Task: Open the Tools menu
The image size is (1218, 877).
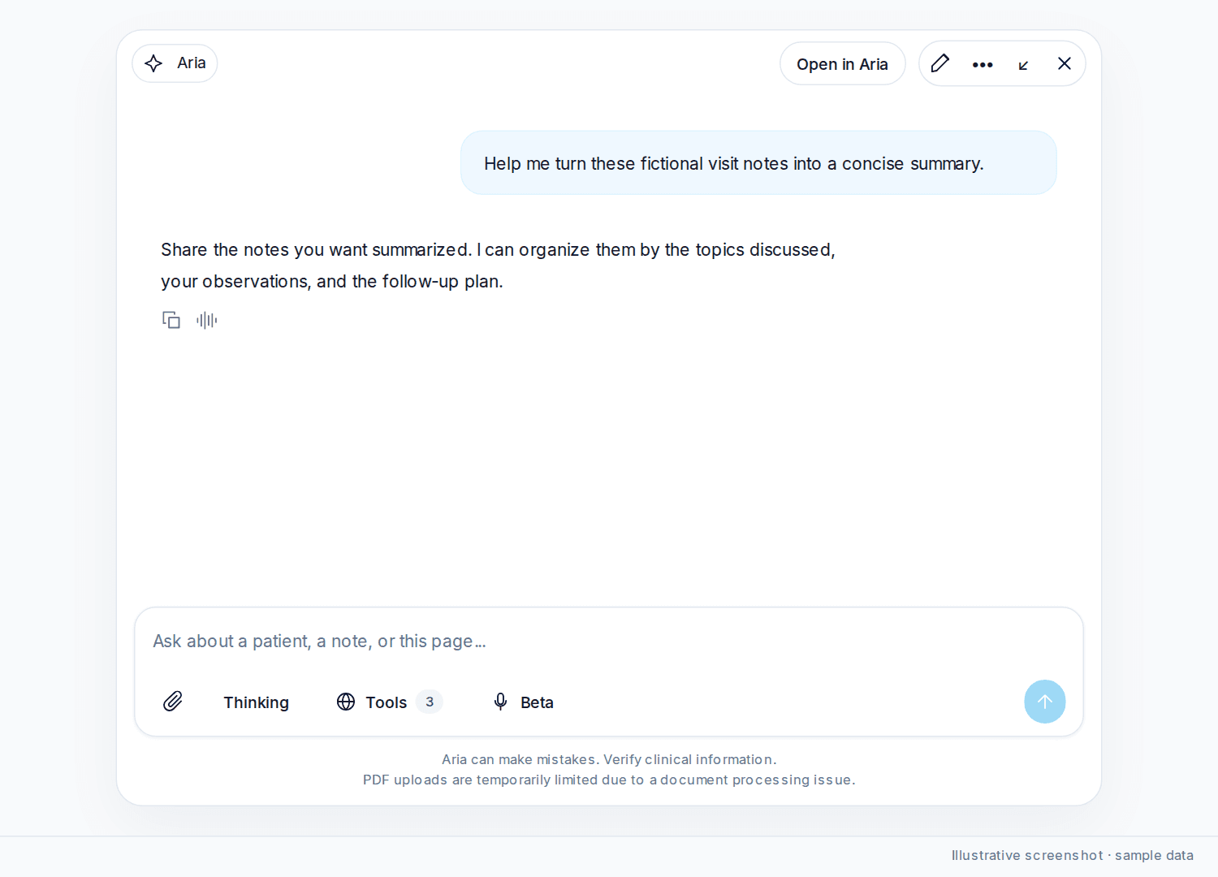Action: pyautogui.click(x=389, y=702)
